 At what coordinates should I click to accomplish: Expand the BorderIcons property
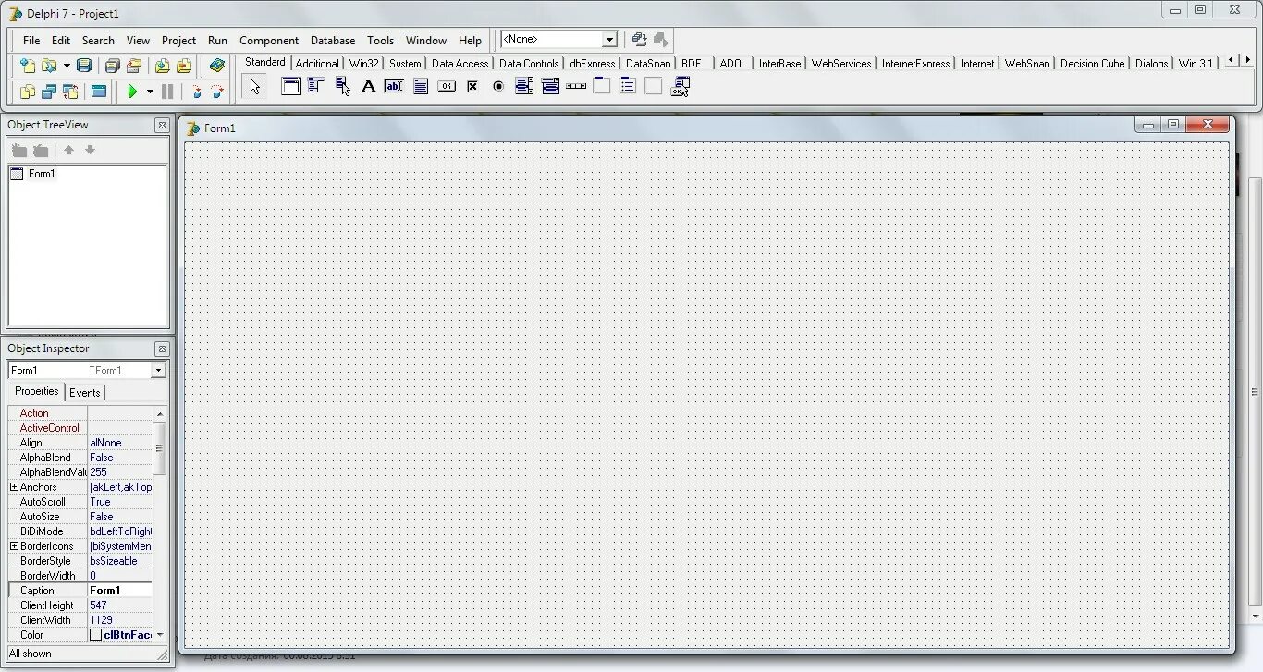click(14, 546)
